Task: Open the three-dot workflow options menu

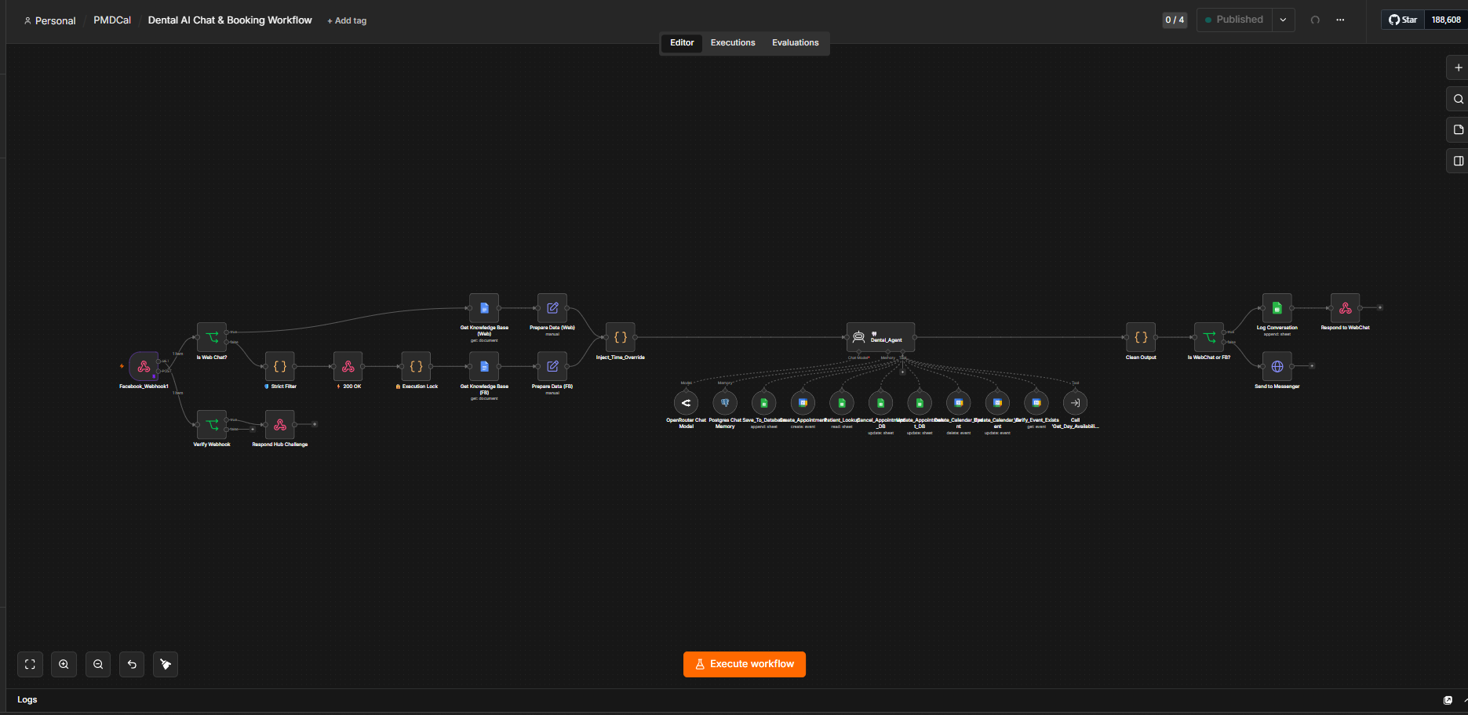Action: click(x=1340, y=20)
